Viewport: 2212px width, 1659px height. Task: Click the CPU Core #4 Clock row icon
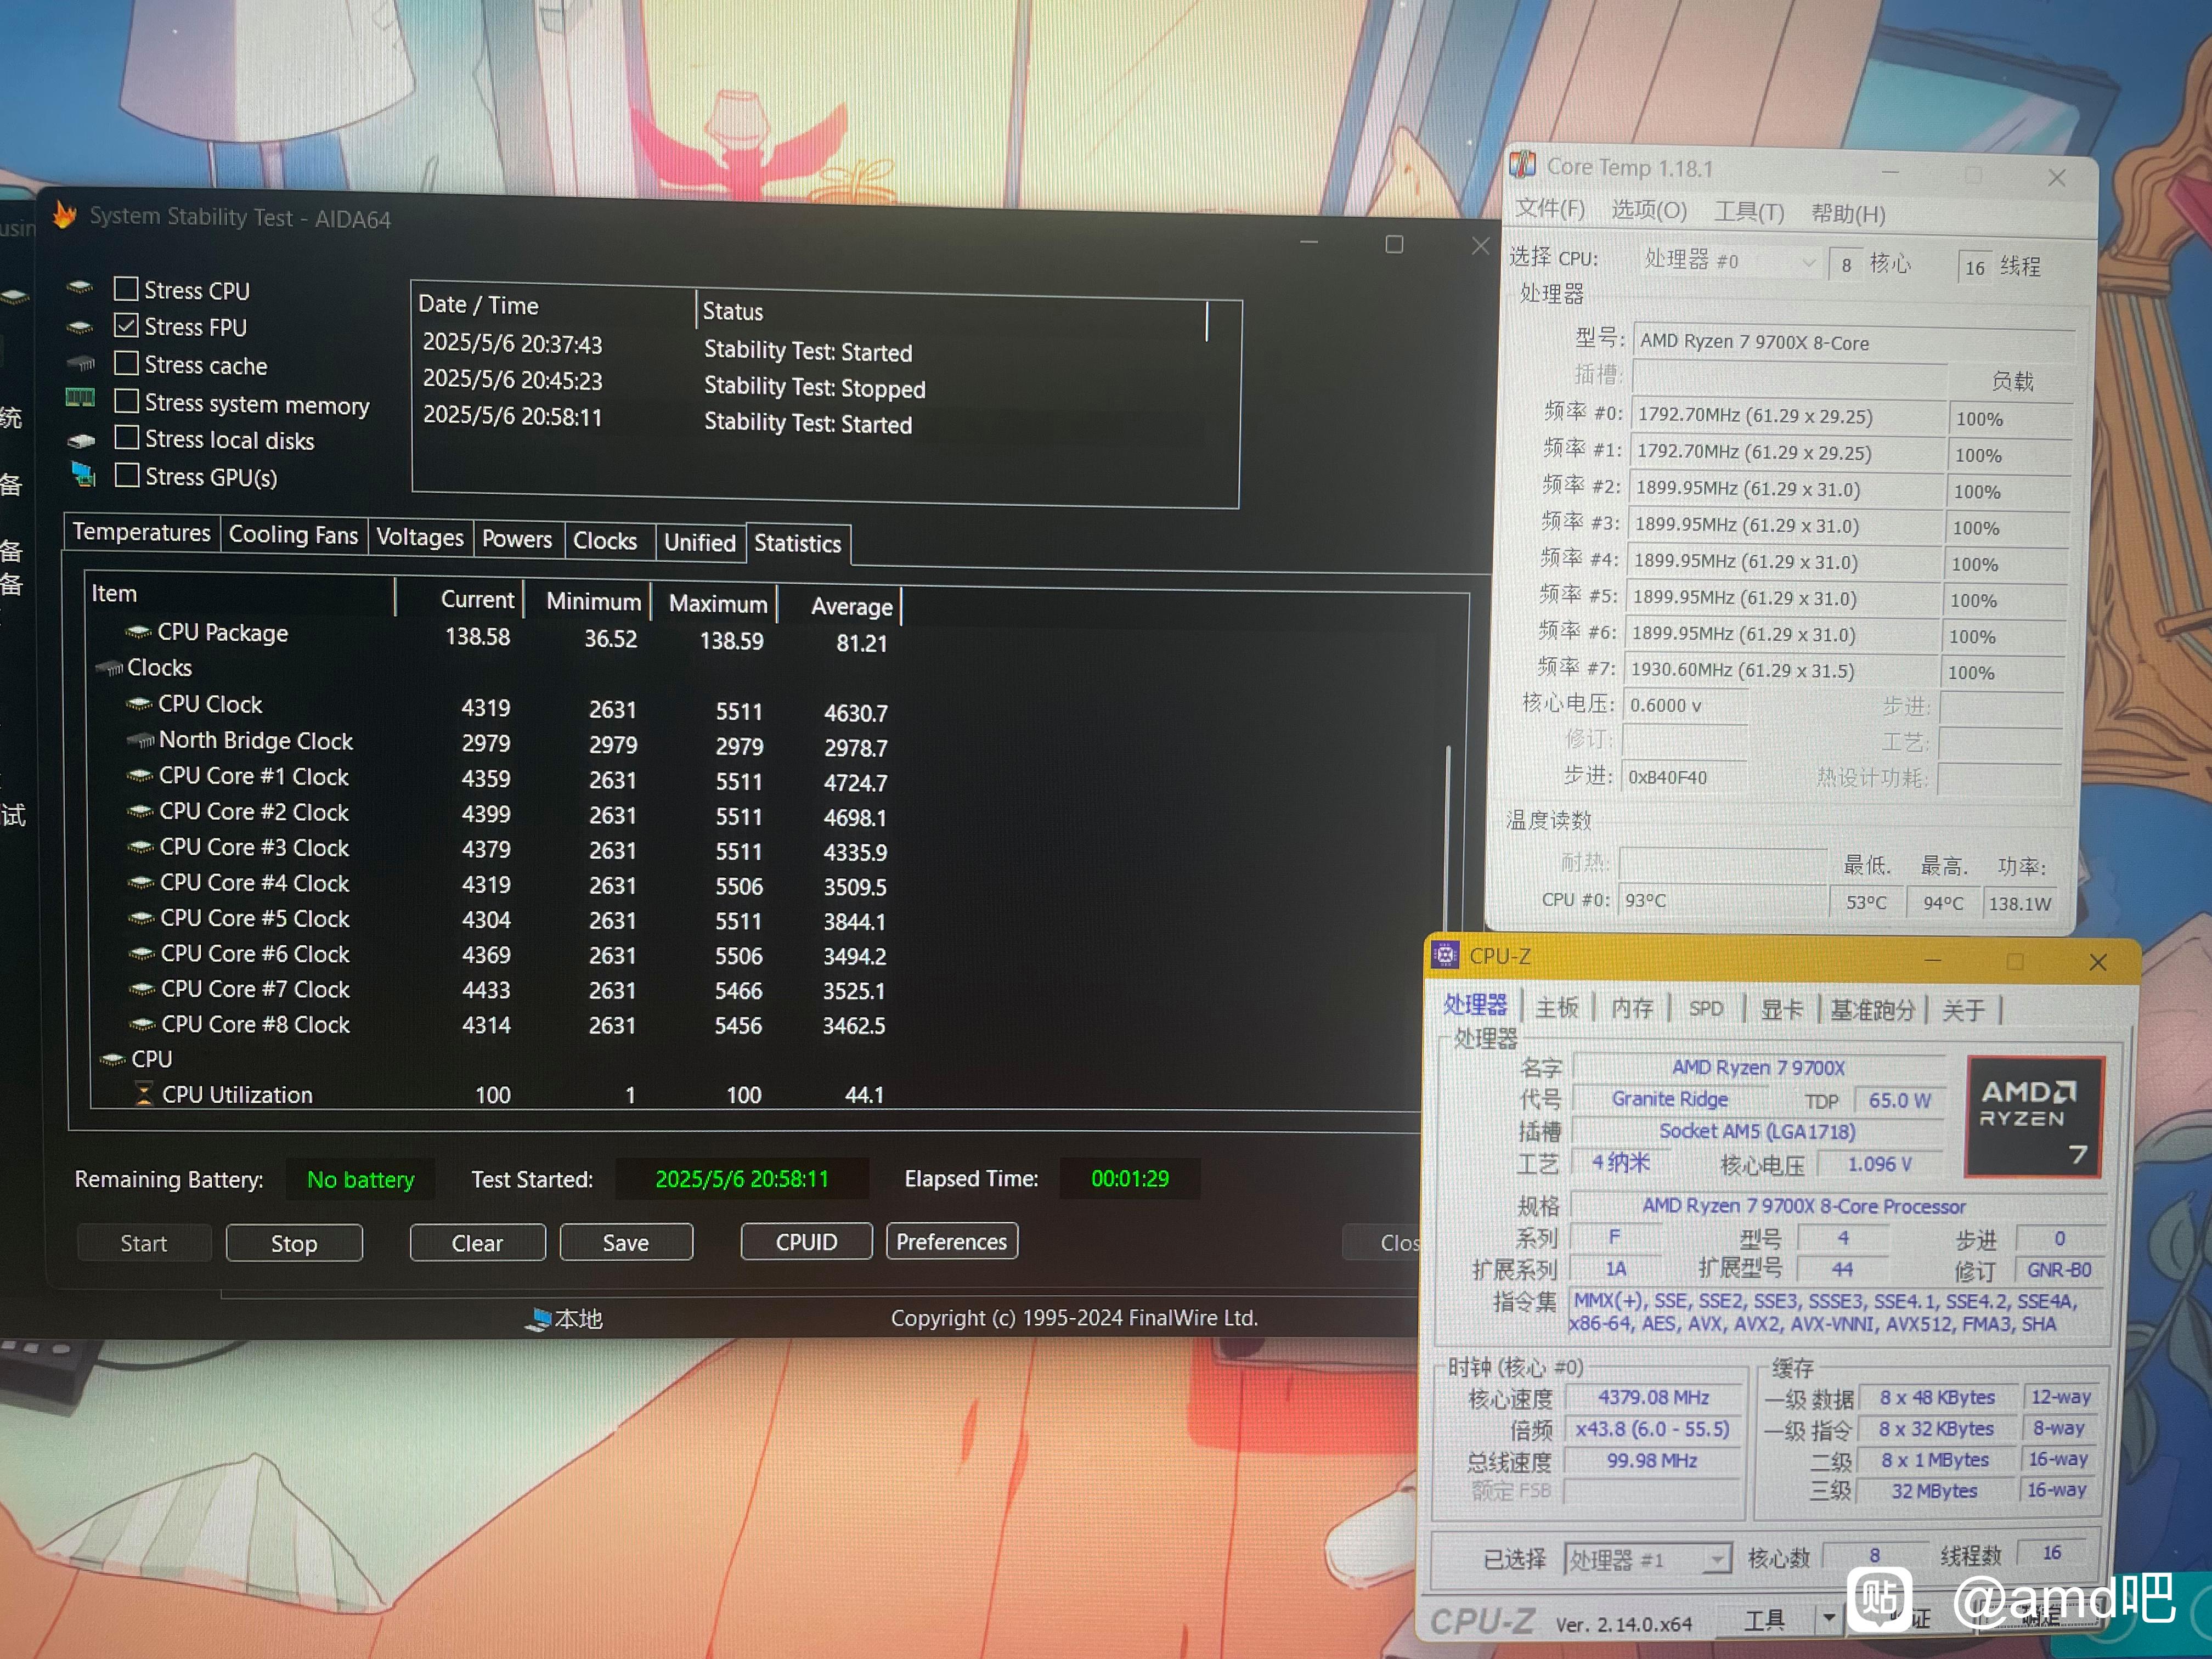click(x=141, y=883)
